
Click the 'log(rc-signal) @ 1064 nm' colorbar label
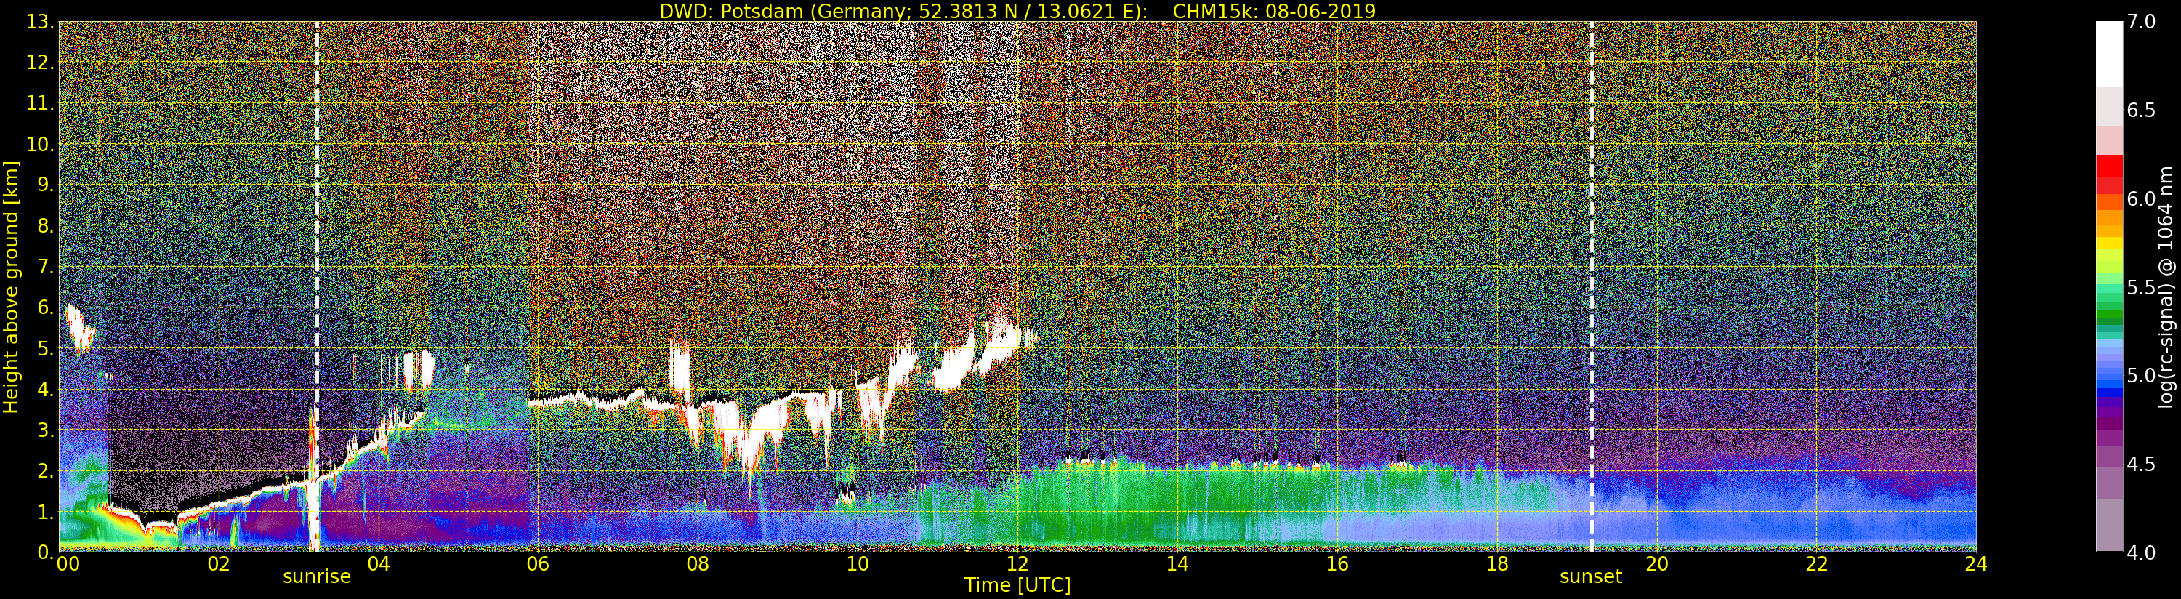[2166, 287]
